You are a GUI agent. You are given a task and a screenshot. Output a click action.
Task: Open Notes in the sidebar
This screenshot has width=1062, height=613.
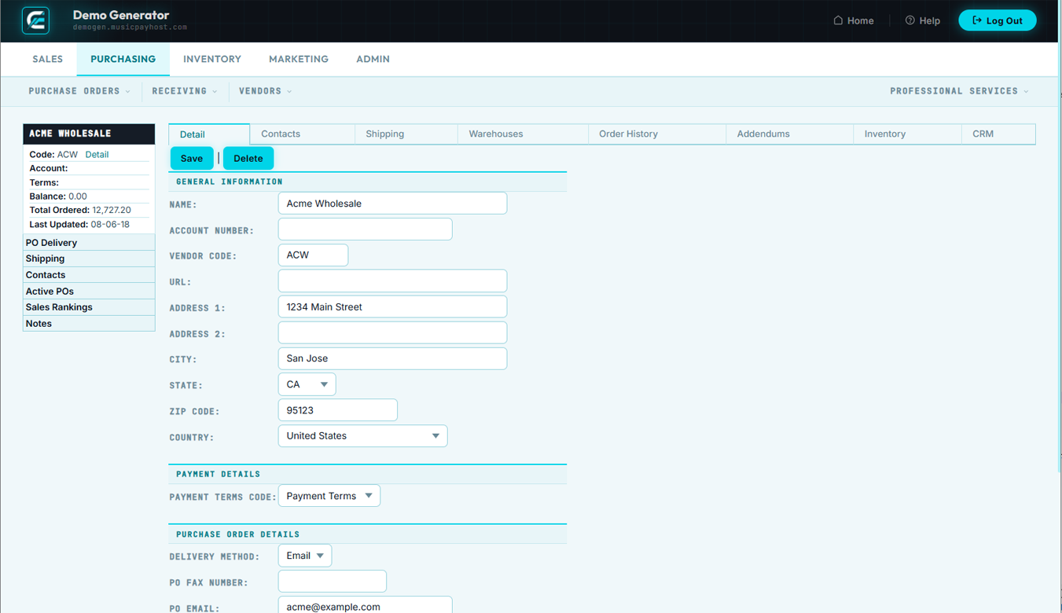[89, 324]
